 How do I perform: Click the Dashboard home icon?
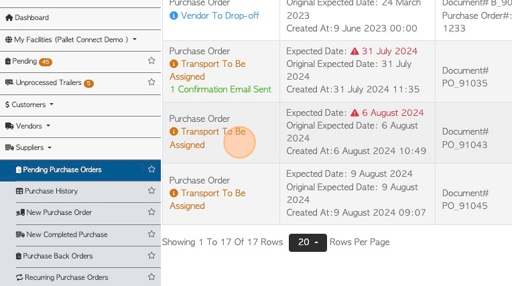tap(9, 17)
